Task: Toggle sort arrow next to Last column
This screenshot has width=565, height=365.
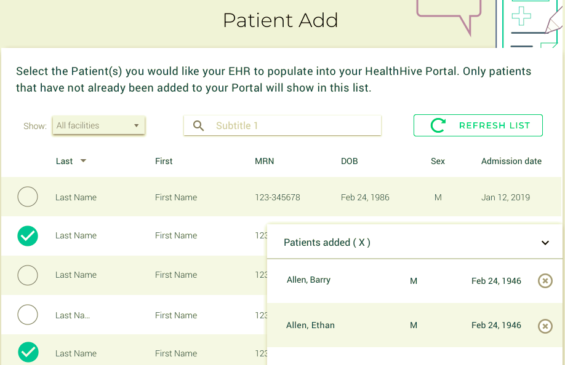Action: pyautogui.click(x=83, y=161)
